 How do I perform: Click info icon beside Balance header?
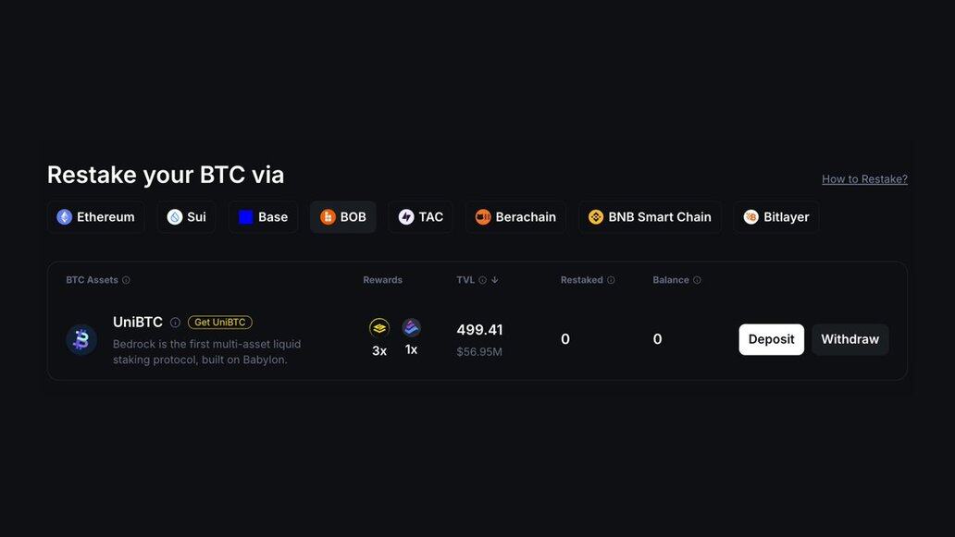pyautogui.click(x=697, y=280)
